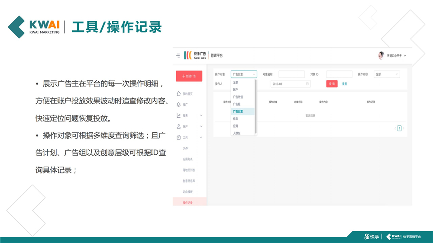Open DMP under 工具

(186, 148)
